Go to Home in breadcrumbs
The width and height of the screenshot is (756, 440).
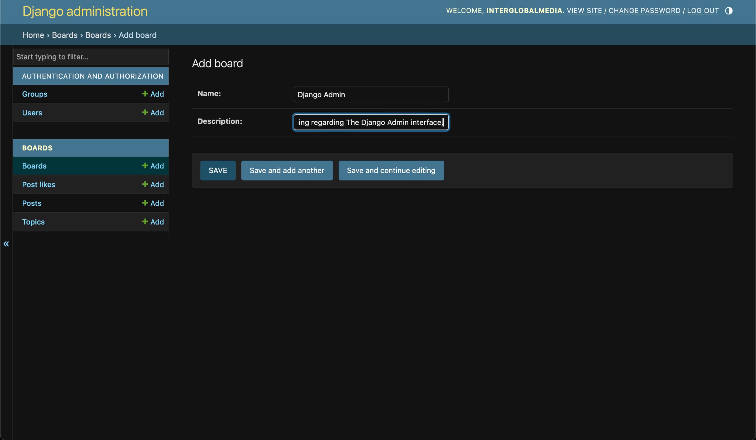pos(33,35)
